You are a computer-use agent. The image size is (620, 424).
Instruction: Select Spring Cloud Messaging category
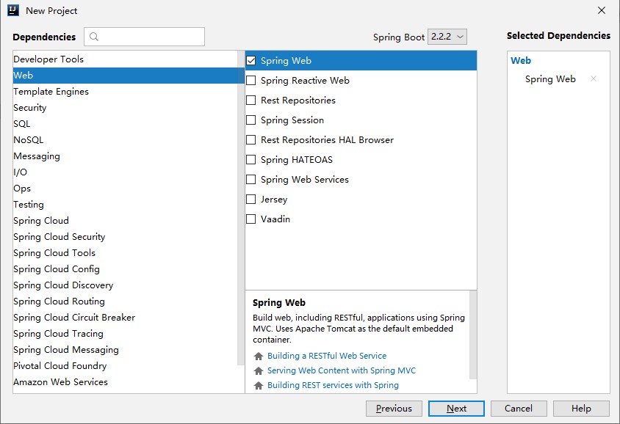point(125,350)
